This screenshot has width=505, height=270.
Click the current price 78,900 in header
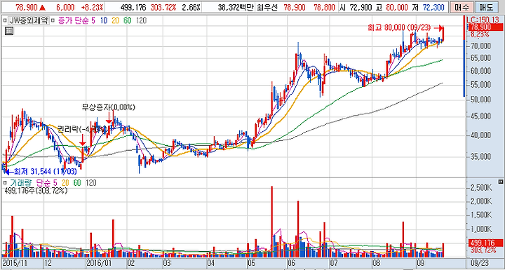click(27, 7)
